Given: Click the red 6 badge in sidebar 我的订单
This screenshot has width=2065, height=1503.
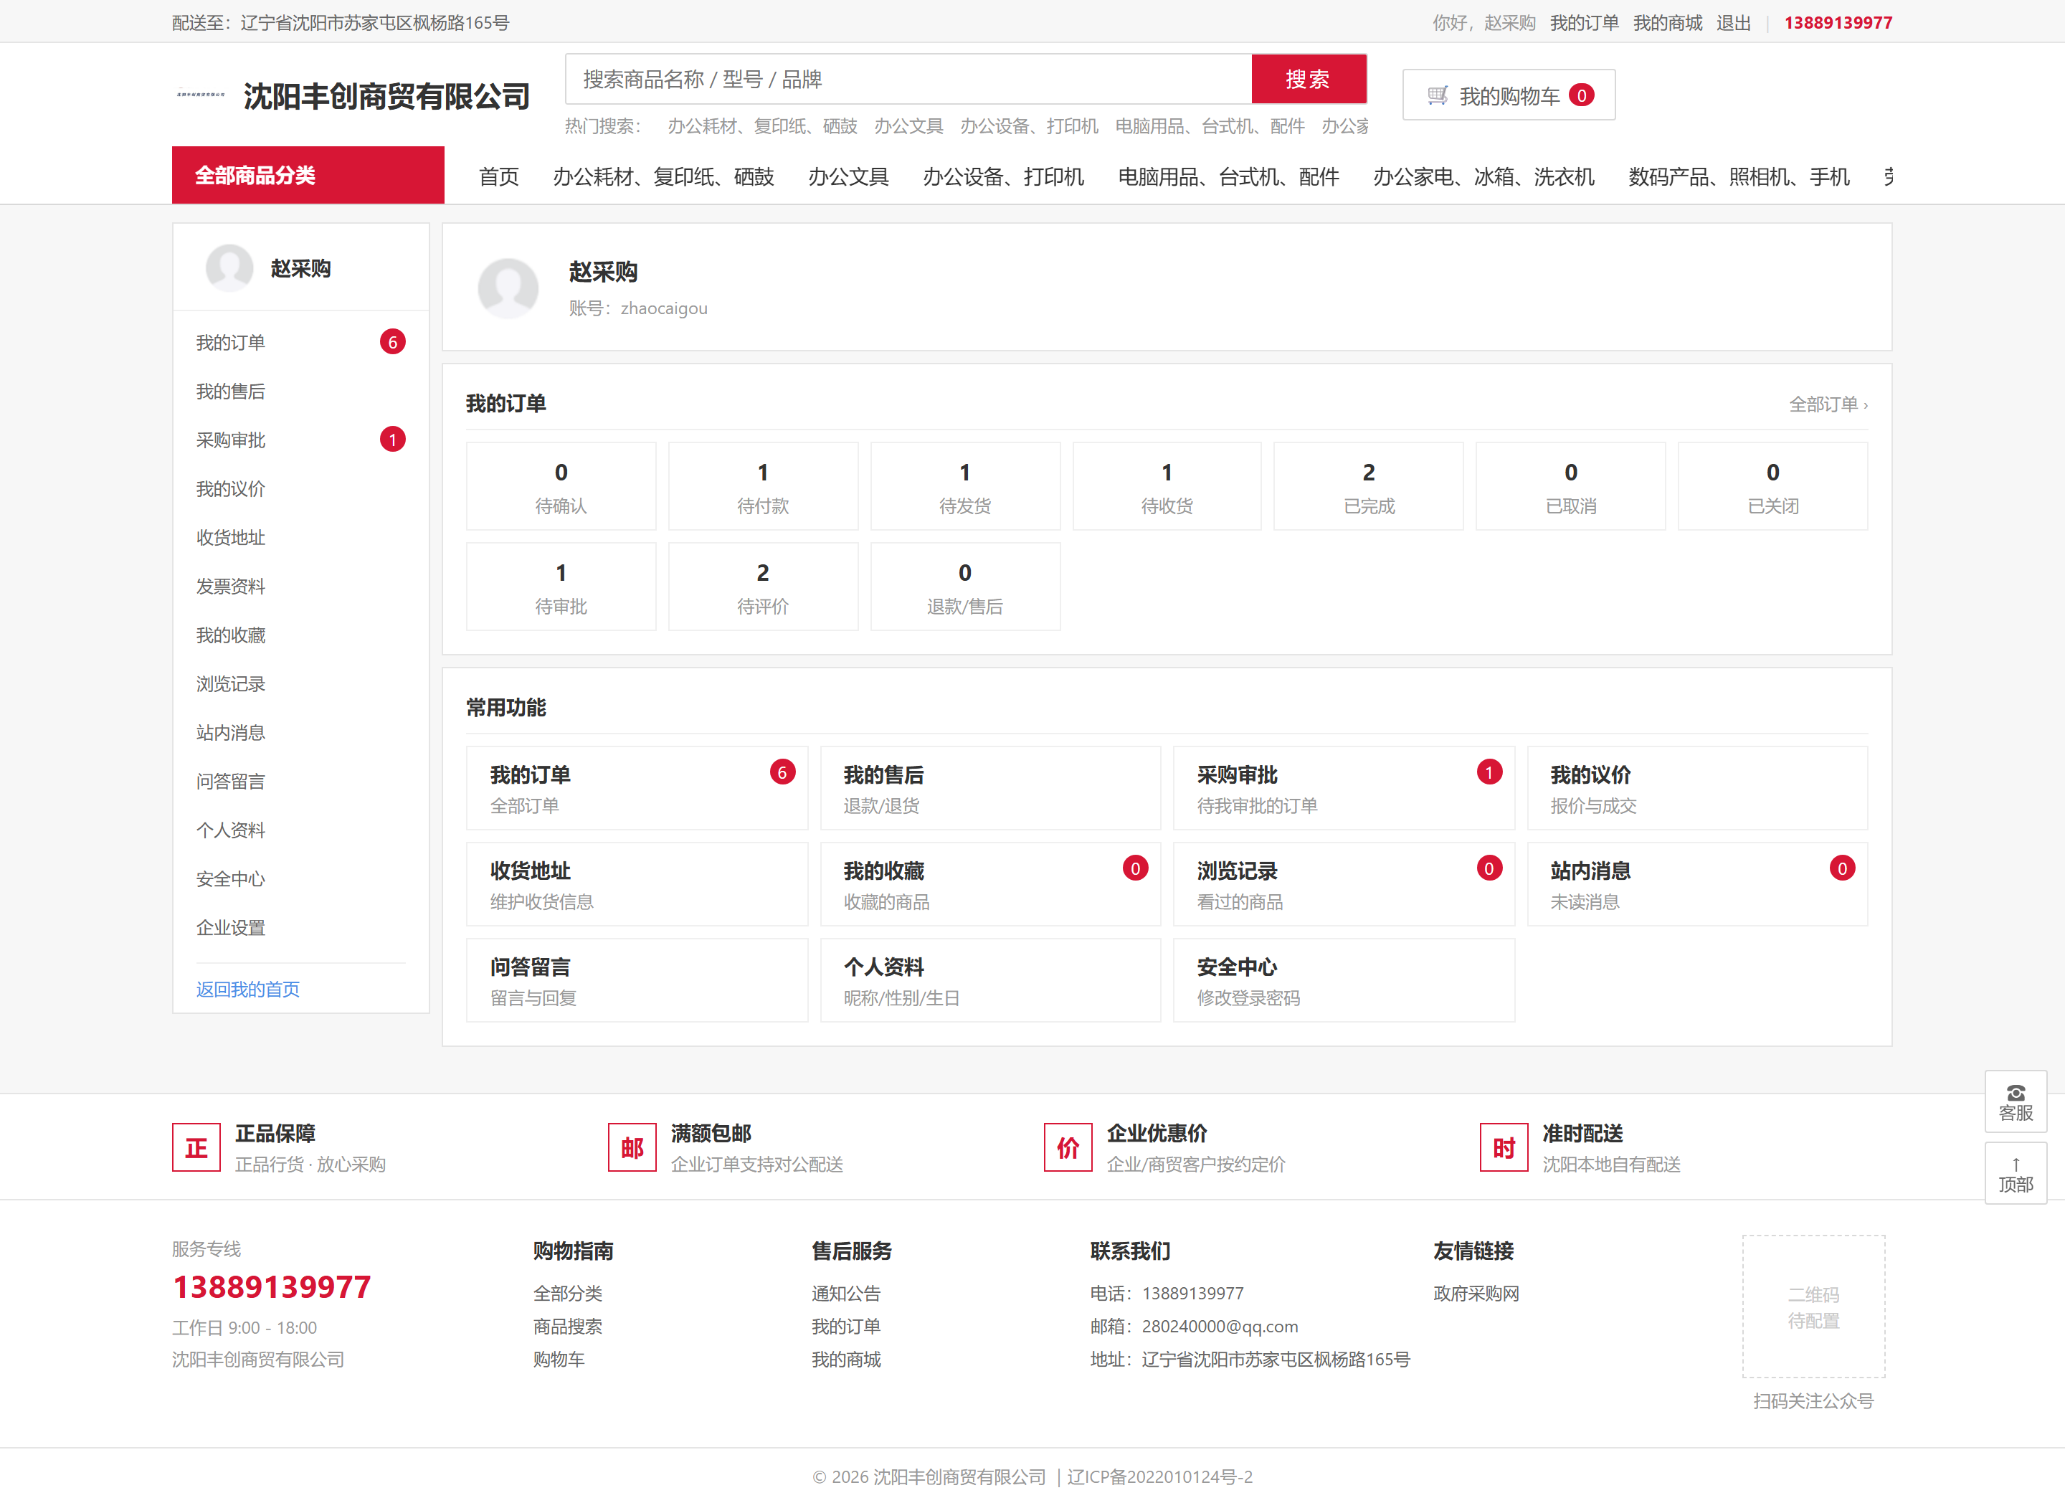Looking at the screenshot, I should (x=392, y=342).
